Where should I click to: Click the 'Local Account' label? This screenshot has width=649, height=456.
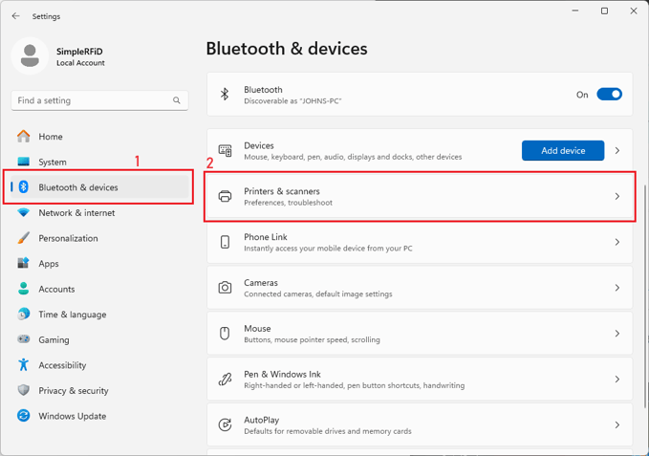[x=80, y=63]
